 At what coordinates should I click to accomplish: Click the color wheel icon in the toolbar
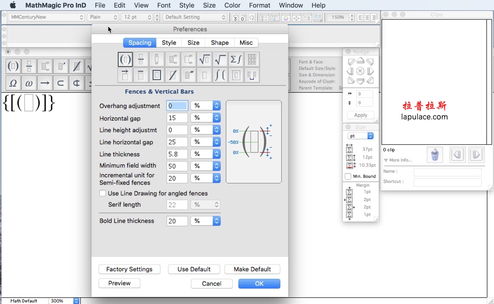coord(286,18)
